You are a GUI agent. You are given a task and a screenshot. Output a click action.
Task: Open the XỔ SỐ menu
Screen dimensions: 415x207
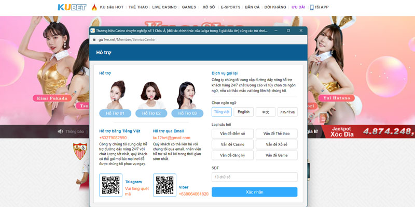[209, 7]
